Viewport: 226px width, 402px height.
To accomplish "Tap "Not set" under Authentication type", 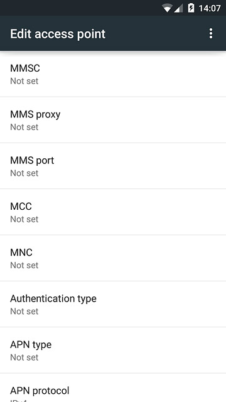I will click(x=24, y=312).
